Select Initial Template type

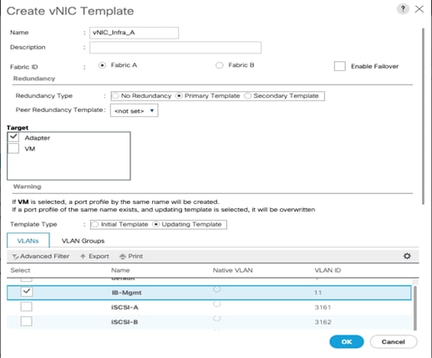pyautogui.click(x=95, y=224)
